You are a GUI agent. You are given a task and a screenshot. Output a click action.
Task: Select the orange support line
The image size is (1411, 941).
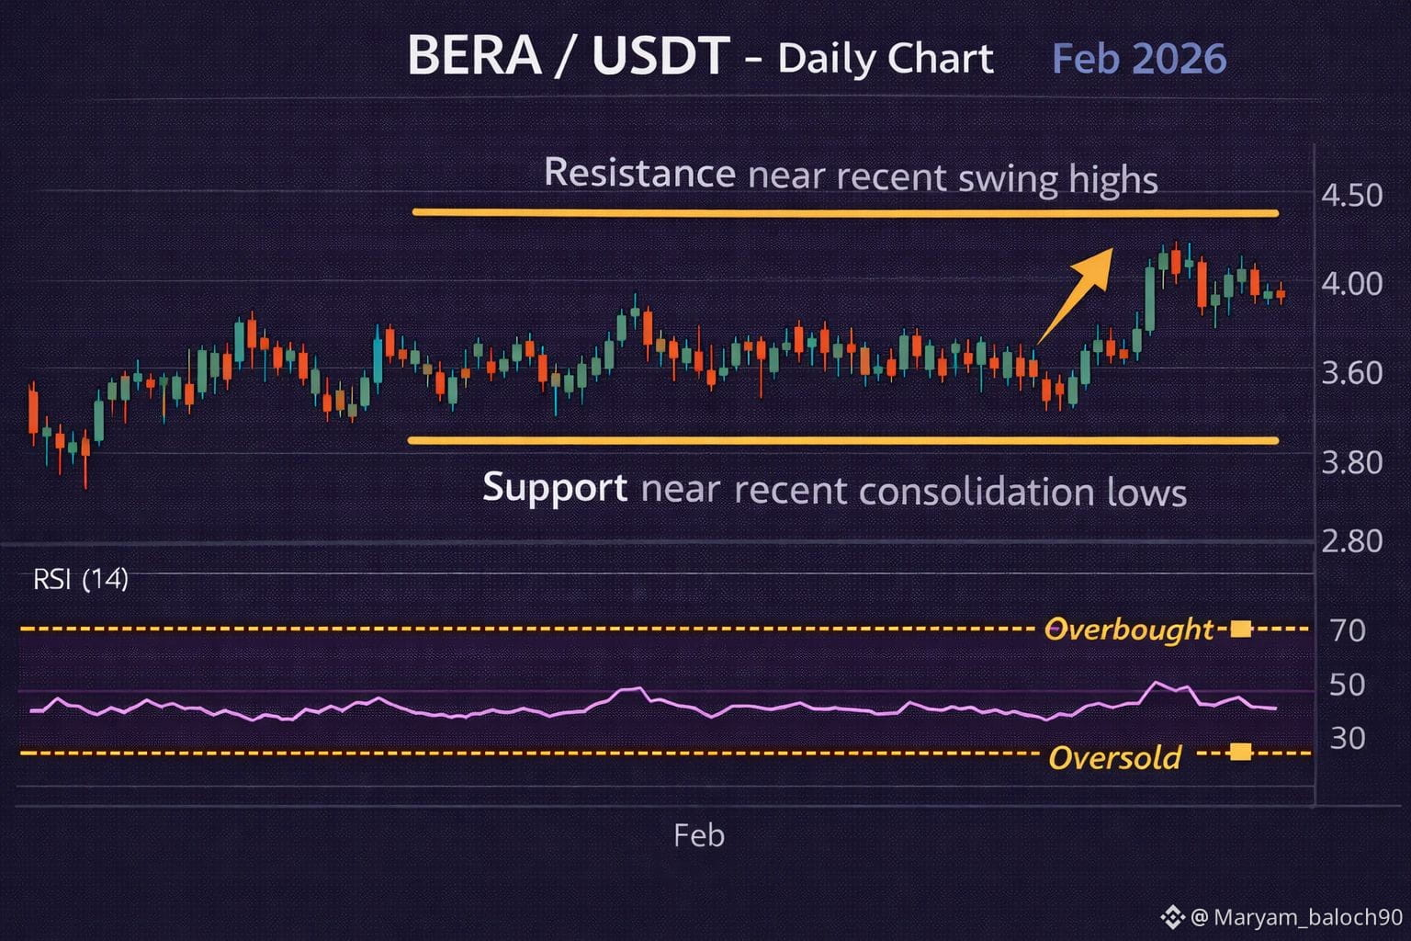pos(842,441)
